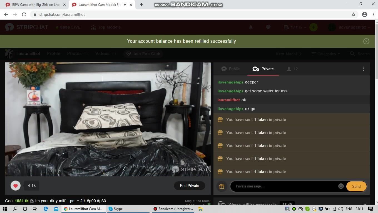Screen dimensions: 378x213
Task: Dismiss the balance refilled notification banner
Action: [366, 41]
